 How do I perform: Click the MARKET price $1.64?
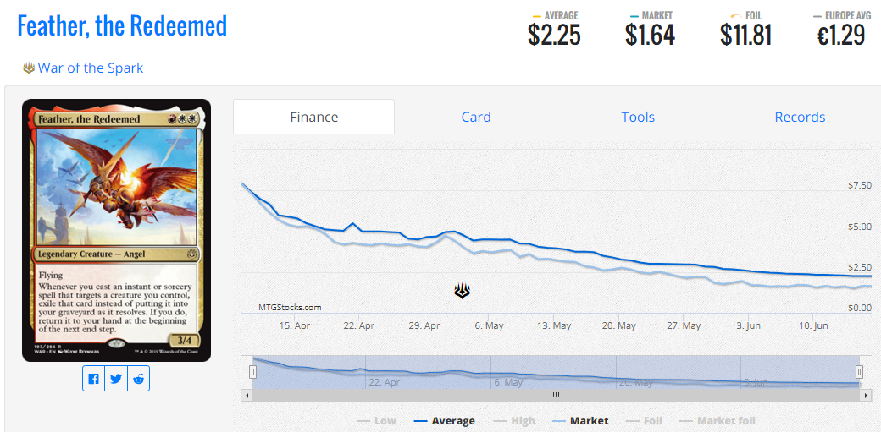coord(650,36)
